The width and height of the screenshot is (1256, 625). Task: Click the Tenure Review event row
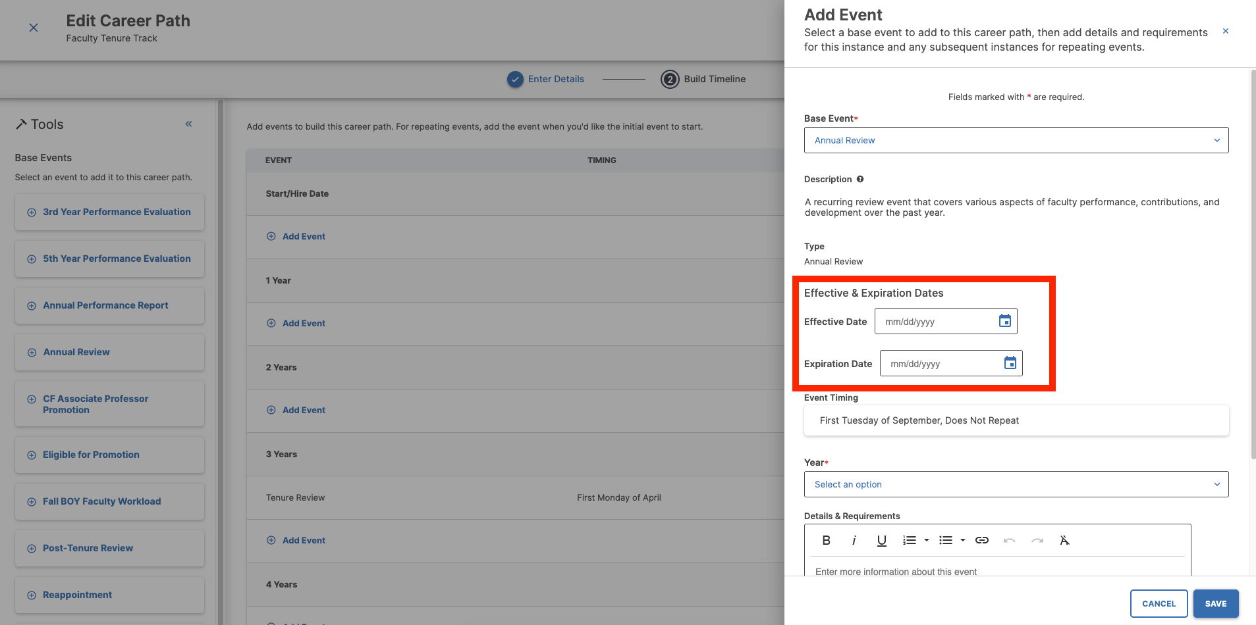[x=515, y=497]
